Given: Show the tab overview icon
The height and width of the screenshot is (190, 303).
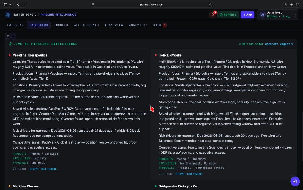Looking at the screenshot, I should pos(298,4).
